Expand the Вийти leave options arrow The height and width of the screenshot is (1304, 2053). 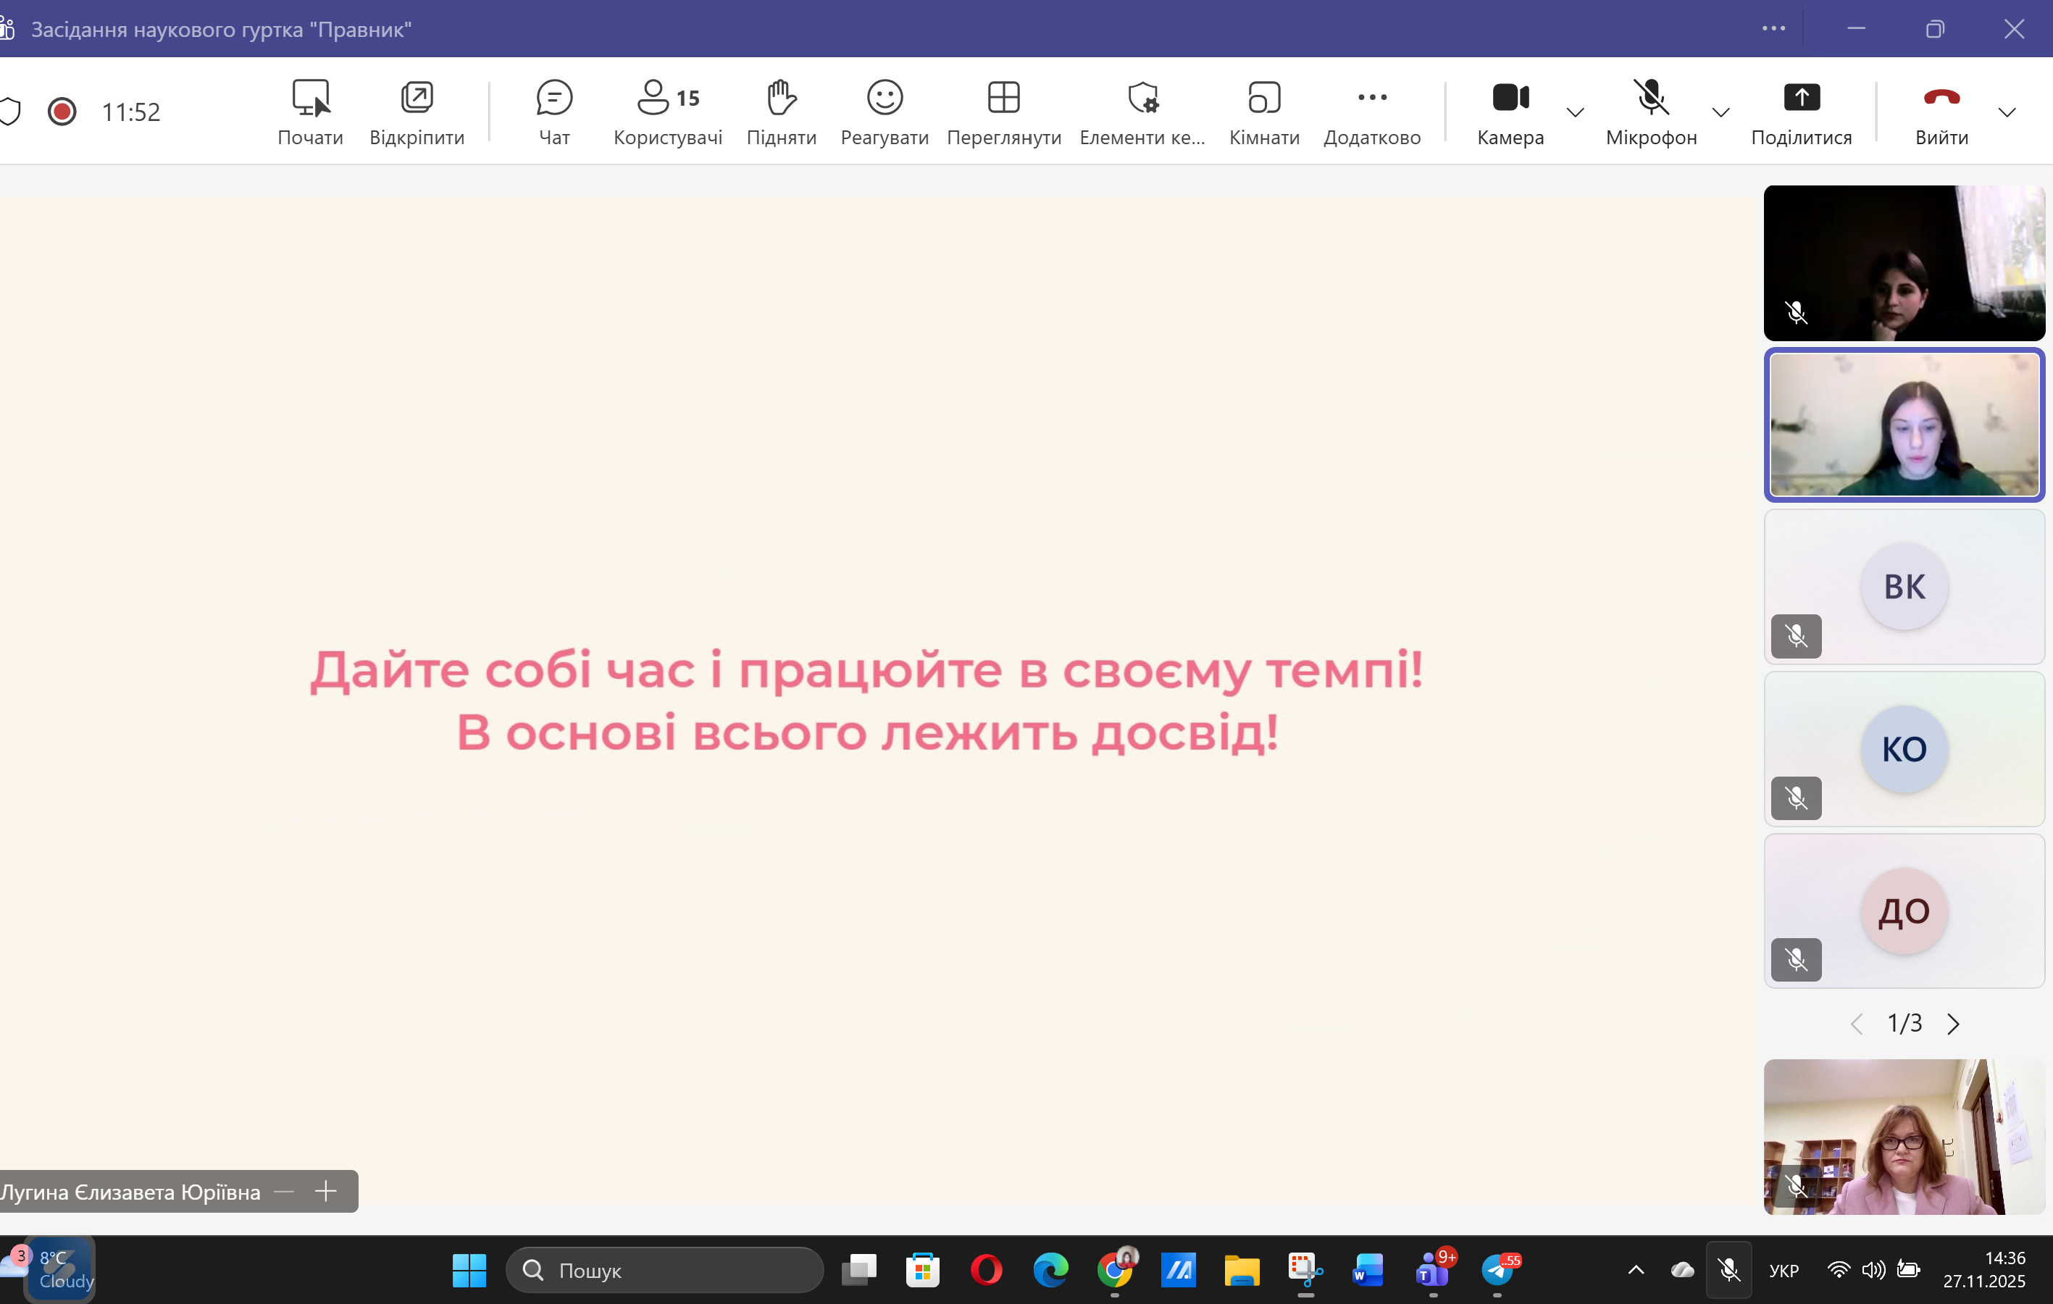click(2007, 112)
